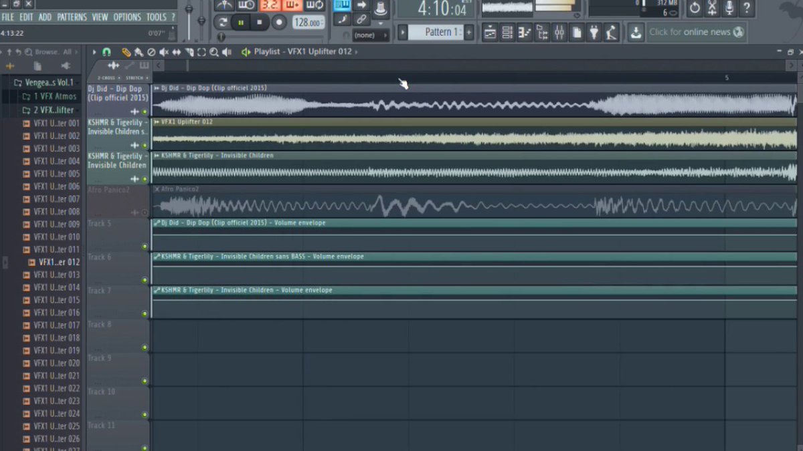Click the song position slider under transport
This screenshot has width=803, height=451.
271,37
